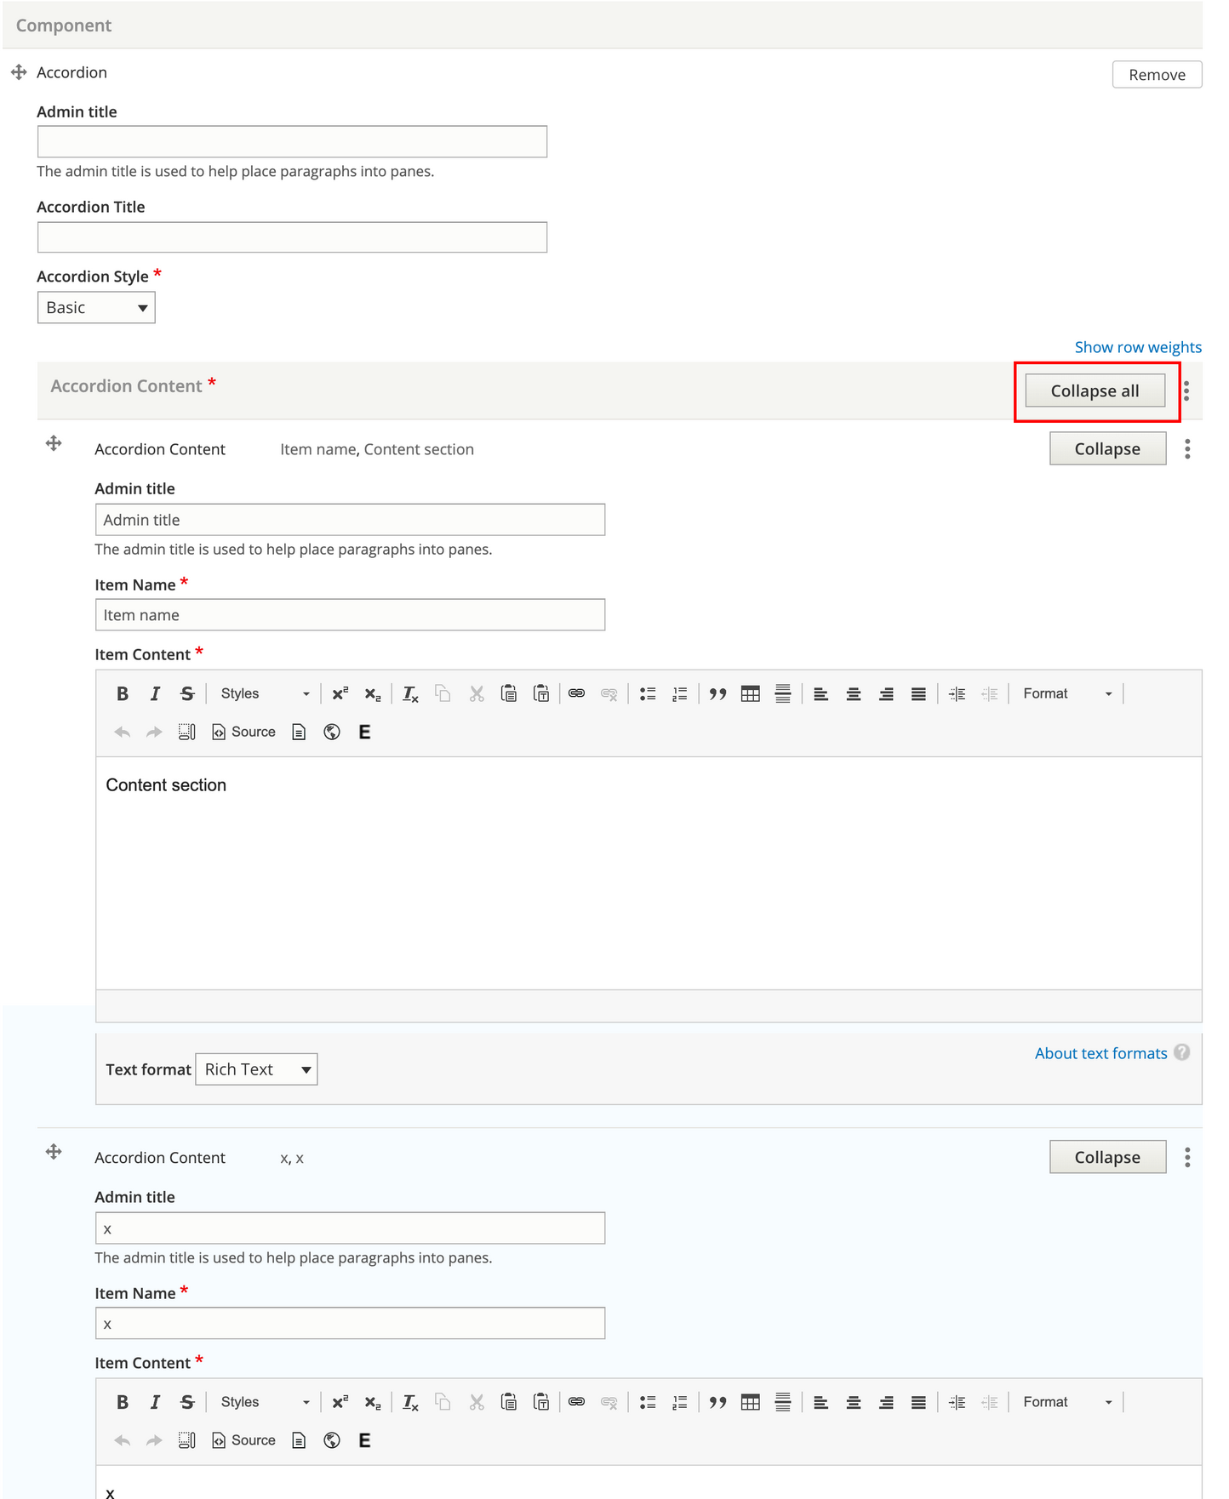1229x1499 pixels.
Task: Toggle Source view in the first editor
Action: tap(244, 732)
